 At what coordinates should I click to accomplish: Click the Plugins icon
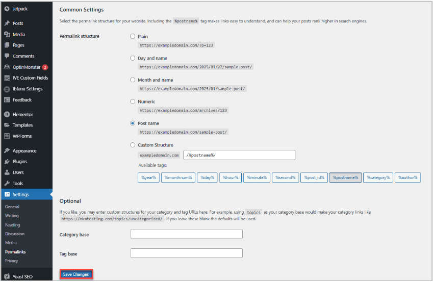tap(7, 162)
